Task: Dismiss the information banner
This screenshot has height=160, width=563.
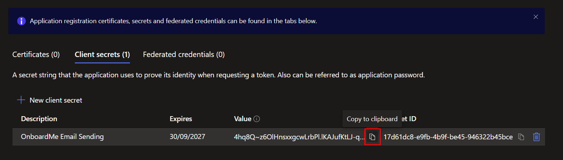Action: pos(535,17)
